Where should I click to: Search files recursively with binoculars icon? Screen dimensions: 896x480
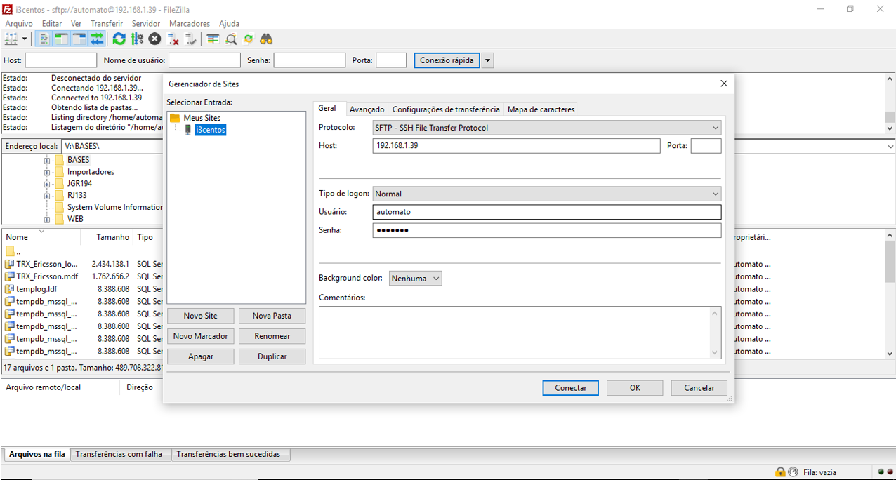tap(266, 39)
